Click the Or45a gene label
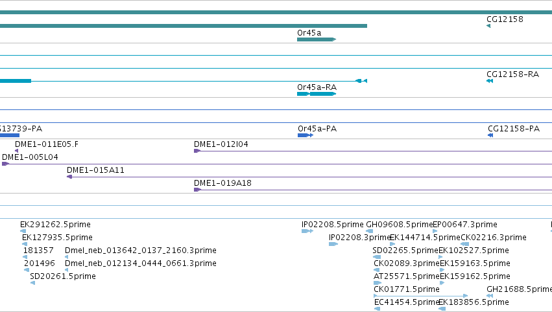 click(x=309, y=32)
